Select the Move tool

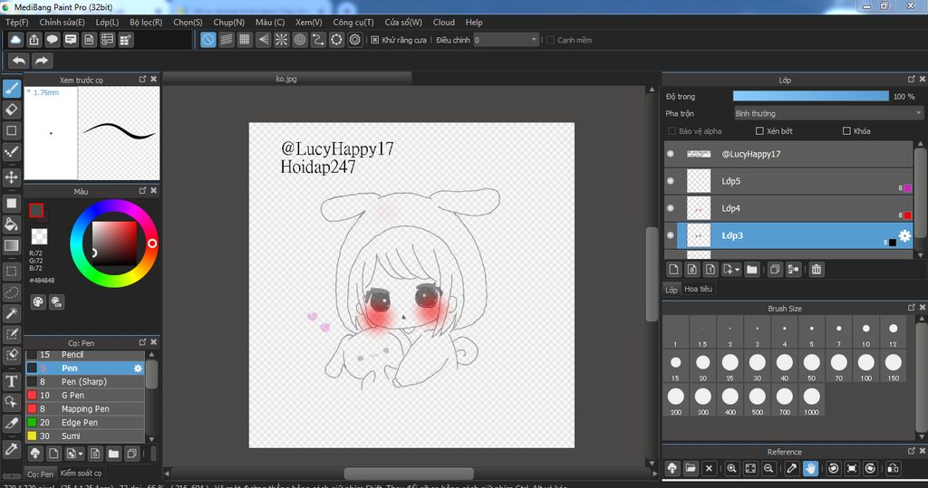pyautogui.click(x=11, y=177)
